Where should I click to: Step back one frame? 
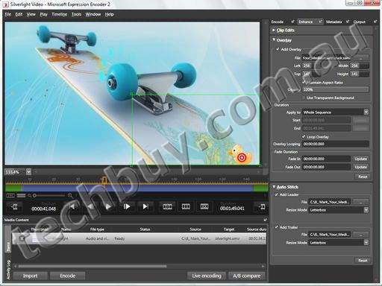point(90,206)
